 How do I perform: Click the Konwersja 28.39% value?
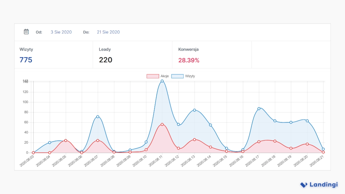pyautogui.click(x=189, y=60)
